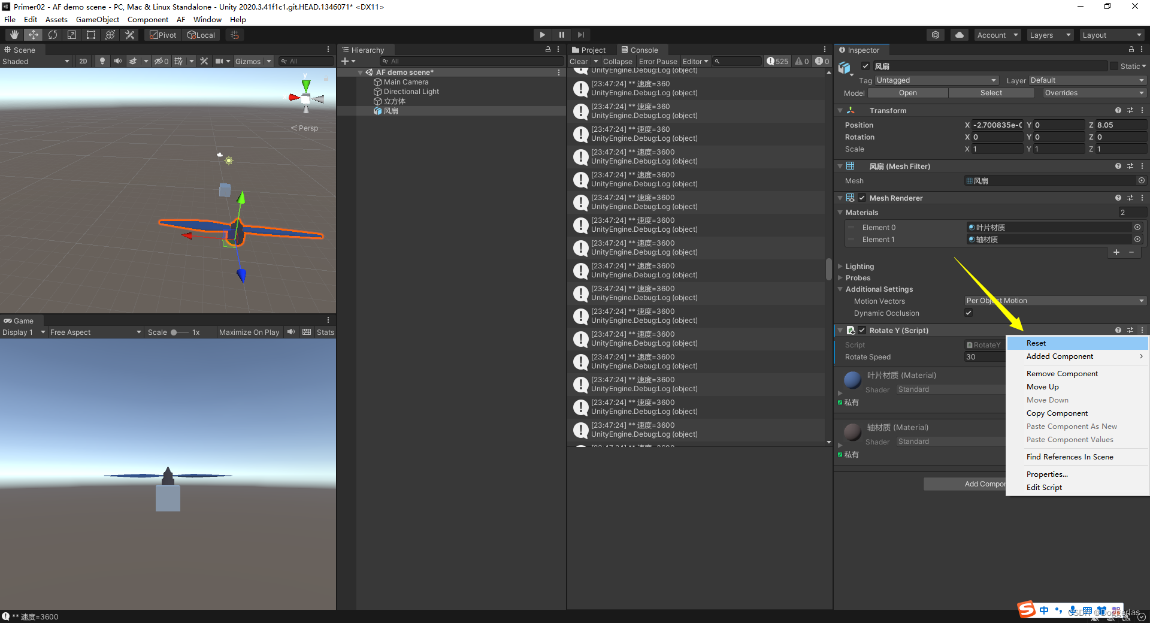Viewport: 1150px width, 623px height.
Task: Open the Layers dropdown
Action: (x=1050, y=35)
